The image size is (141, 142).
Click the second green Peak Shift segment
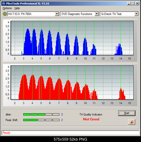pyautogui.click(x=34, y=120)
